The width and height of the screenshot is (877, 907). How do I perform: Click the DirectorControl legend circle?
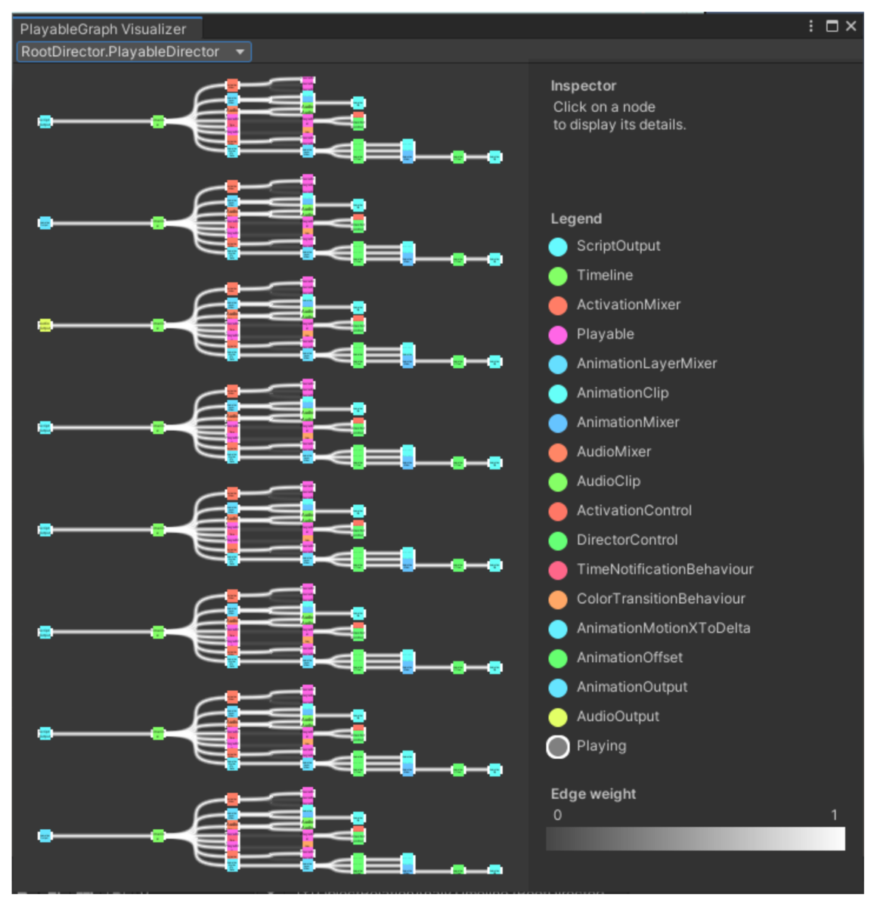558,540
